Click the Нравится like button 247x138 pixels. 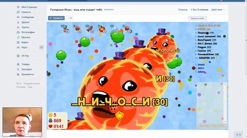[x=56, y=18]
